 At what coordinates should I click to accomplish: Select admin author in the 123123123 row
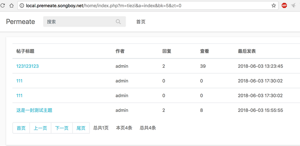click(122, 66)
